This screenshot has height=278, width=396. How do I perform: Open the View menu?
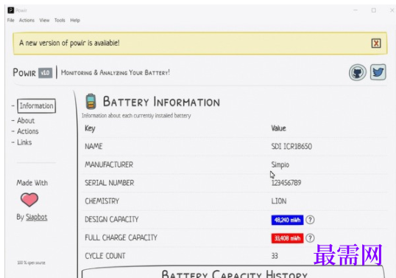(x=44, y=20)
